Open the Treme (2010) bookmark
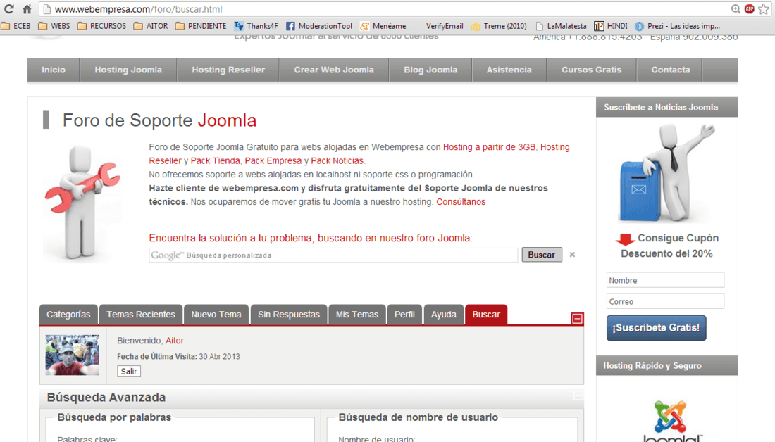775x442 pixels. point(499,26)
